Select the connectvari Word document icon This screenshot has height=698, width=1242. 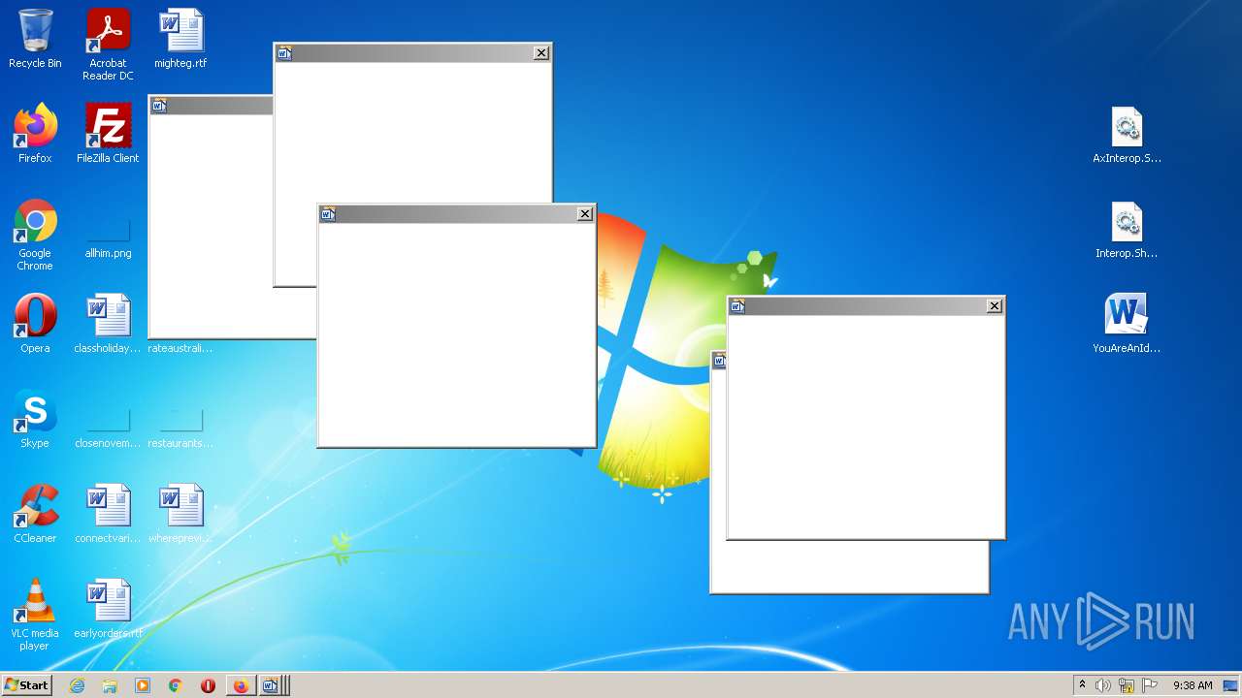coord(108,514)
